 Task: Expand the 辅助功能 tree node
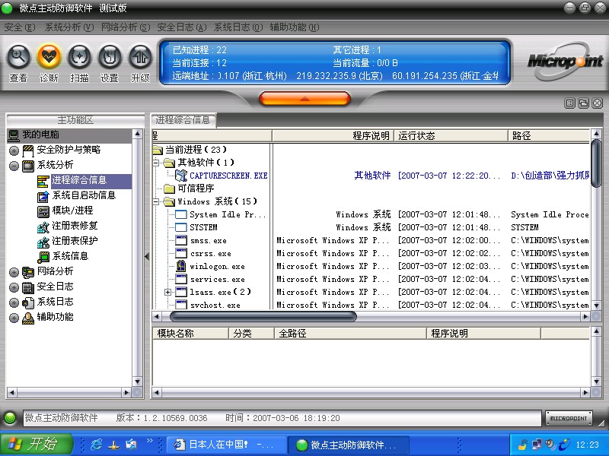pos(14,318)
